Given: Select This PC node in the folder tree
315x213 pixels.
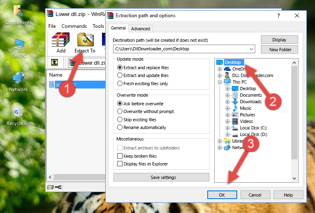Looking at the screenshot, I should [240, 82].
